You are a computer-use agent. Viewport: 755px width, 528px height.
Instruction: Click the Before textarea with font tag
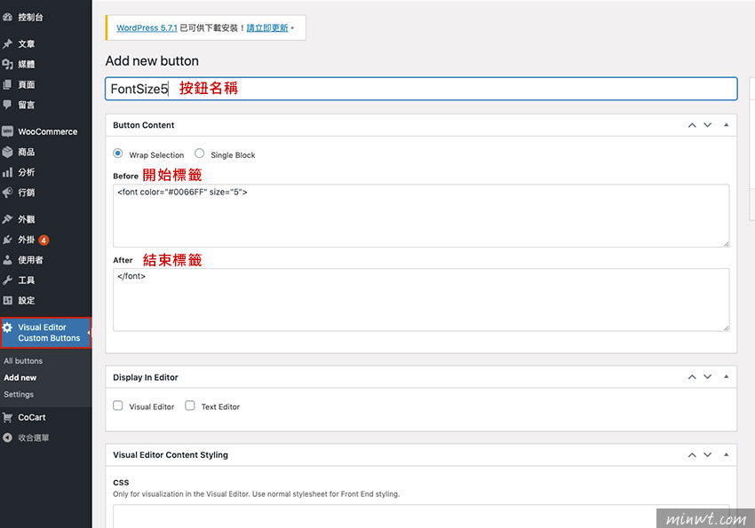(x=421, y=216)
